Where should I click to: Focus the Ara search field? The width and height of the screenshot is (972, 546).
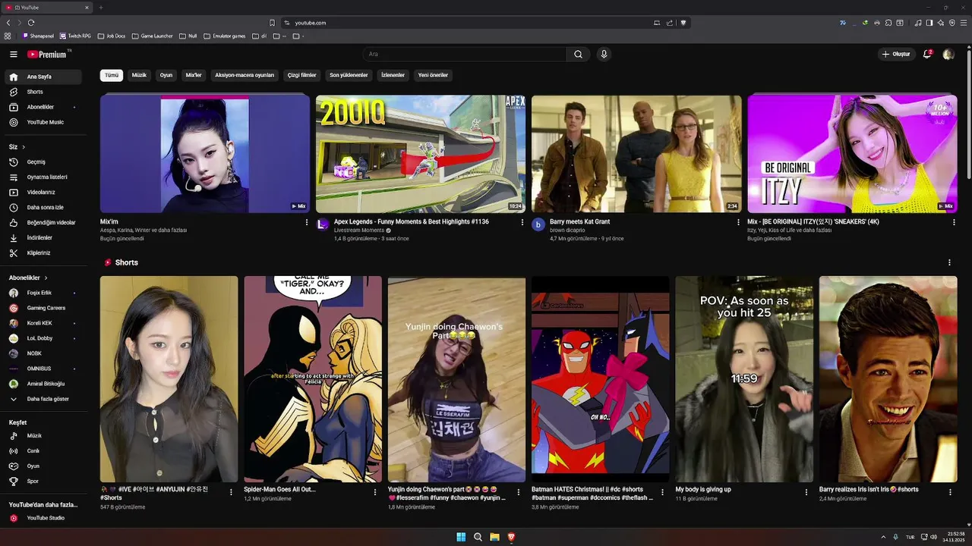tap(464, 55)
